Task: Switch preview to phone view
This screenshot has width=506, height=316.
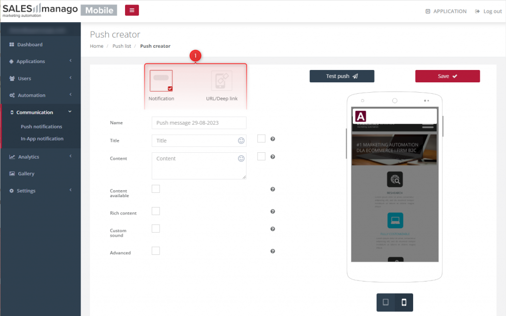Action: click(x=404, y=302)
